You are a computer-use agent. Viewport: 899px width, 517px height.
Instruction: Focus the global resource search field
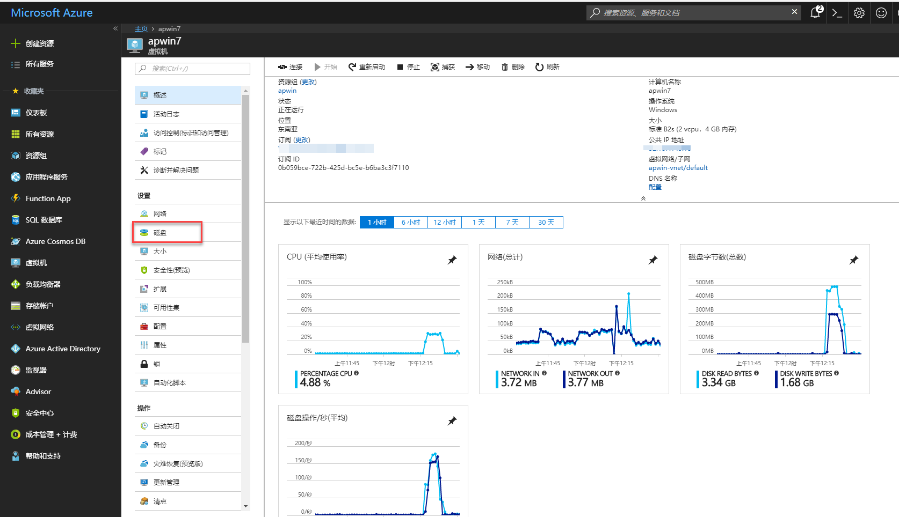tap(694, 12)
